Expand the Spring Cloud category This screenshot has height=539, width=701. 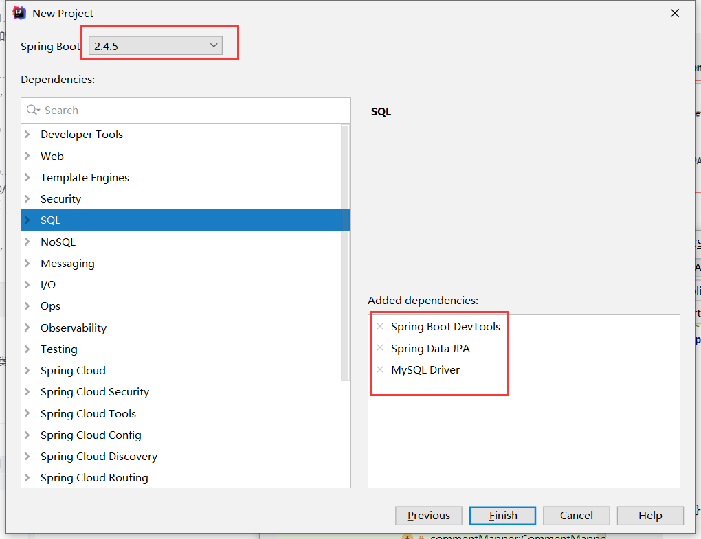[x=27, y=370]
